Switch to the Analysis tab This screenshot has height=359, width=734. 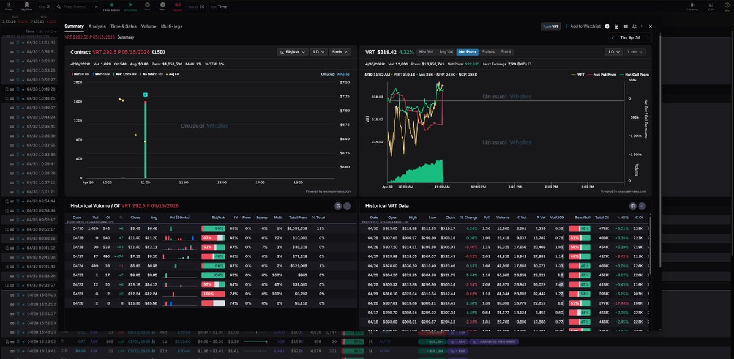[97, 26]
